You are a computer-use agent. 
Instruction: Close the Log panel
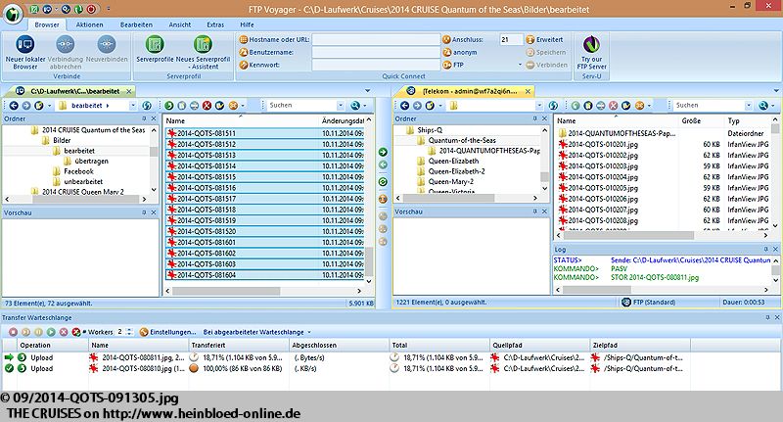(x=775, y=250)
